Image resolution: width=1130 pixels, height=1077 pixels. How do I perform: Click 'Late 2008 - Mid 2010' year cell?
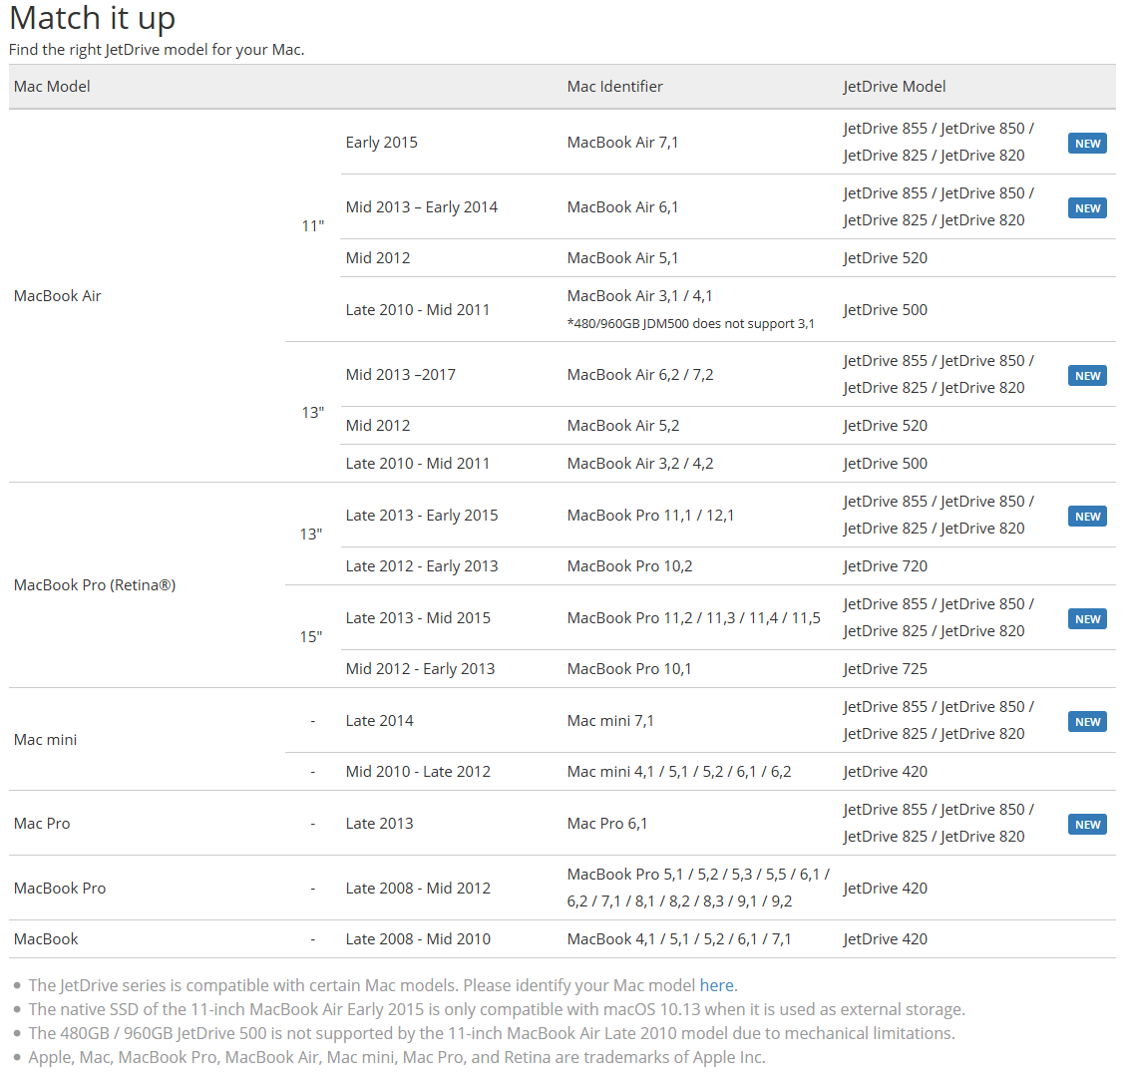[x=418, y=939]
